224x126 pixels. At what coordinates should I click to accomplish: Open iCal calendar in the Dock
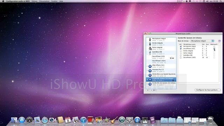pos(68,120)
